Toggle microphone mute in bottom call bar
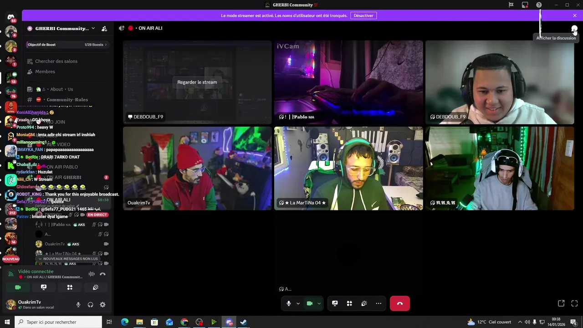The image size is (583, 328). pyautogui.click(x=289, y=303)
